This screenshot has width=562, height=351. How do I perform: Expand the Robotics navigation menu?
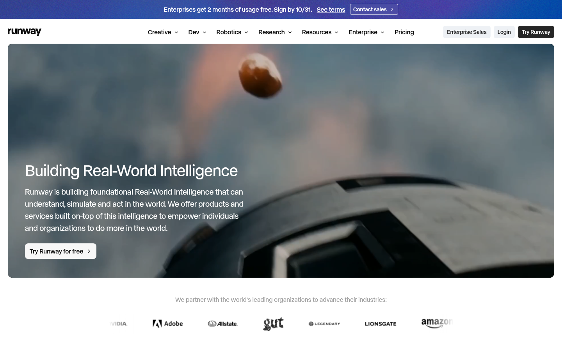pyautogui.click(x=232, y=32)
